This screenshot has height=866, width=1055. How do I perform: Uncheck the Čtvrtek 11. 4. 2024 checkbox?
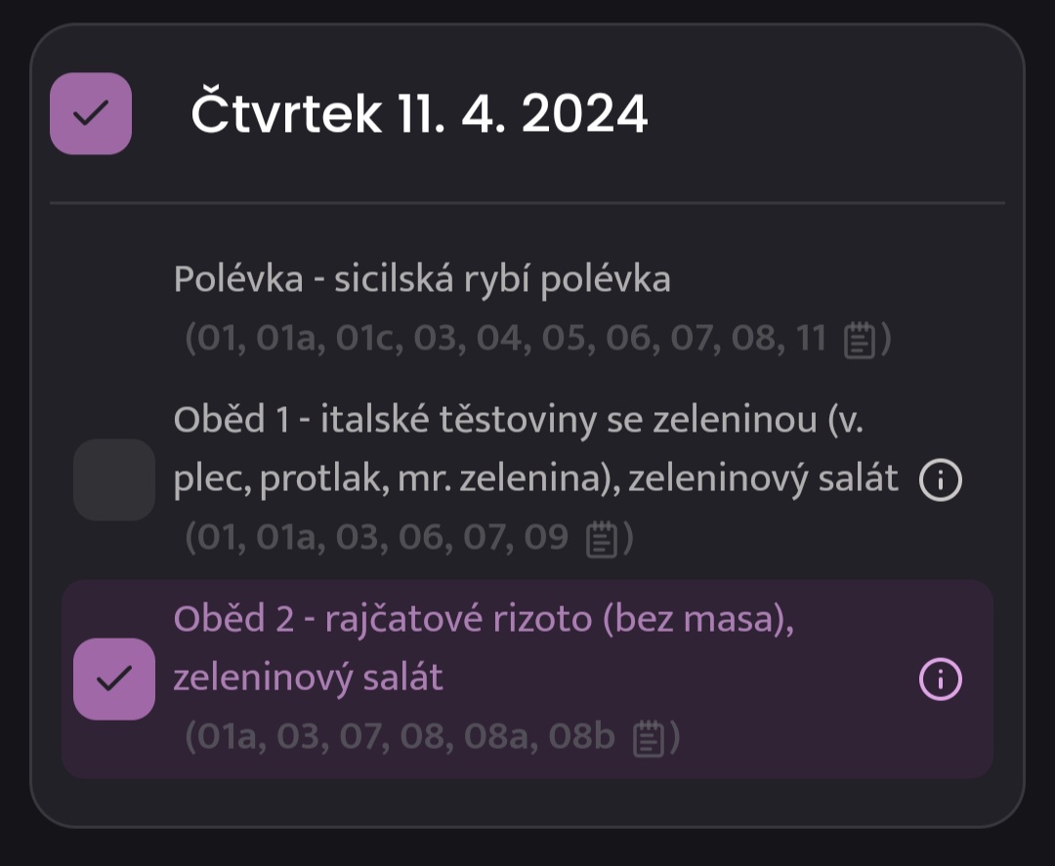[x=91, y=113]
